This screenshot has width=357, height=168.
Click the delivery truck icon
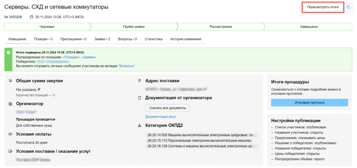[x=10, y=151]
